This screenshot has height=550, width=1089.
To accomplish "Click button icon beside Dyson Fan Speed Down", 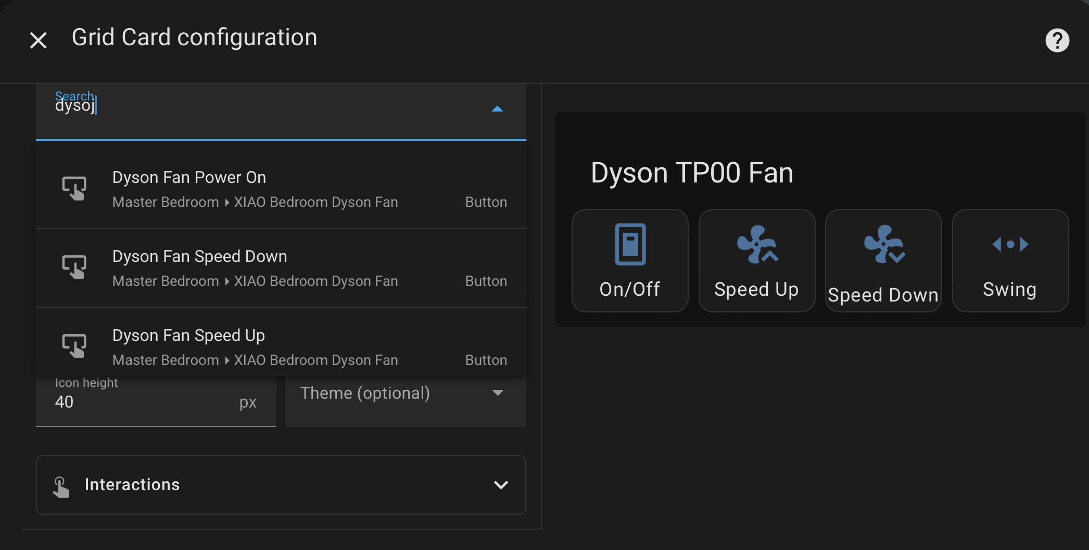I will click(x=74, y=267).
